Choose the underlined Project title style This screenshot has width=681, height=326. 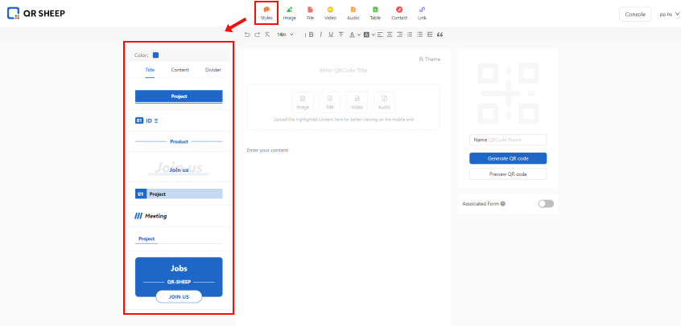coord(179,240)
